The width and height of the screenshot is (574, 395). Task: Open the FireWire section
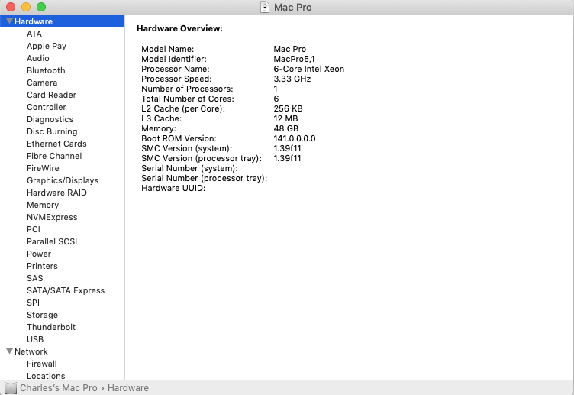click(43, 168)
